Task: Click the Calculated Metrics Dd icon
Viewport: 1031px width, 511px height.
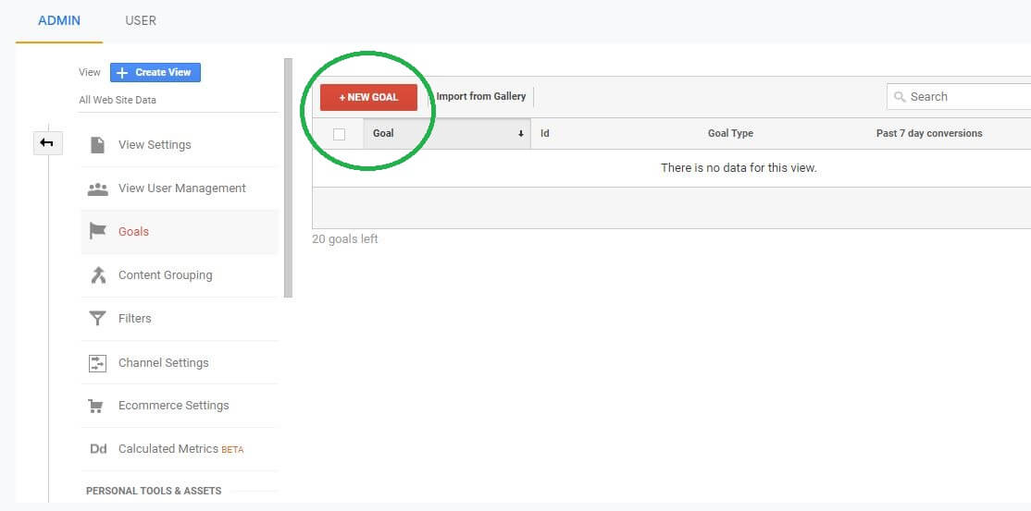Action: 98,449
